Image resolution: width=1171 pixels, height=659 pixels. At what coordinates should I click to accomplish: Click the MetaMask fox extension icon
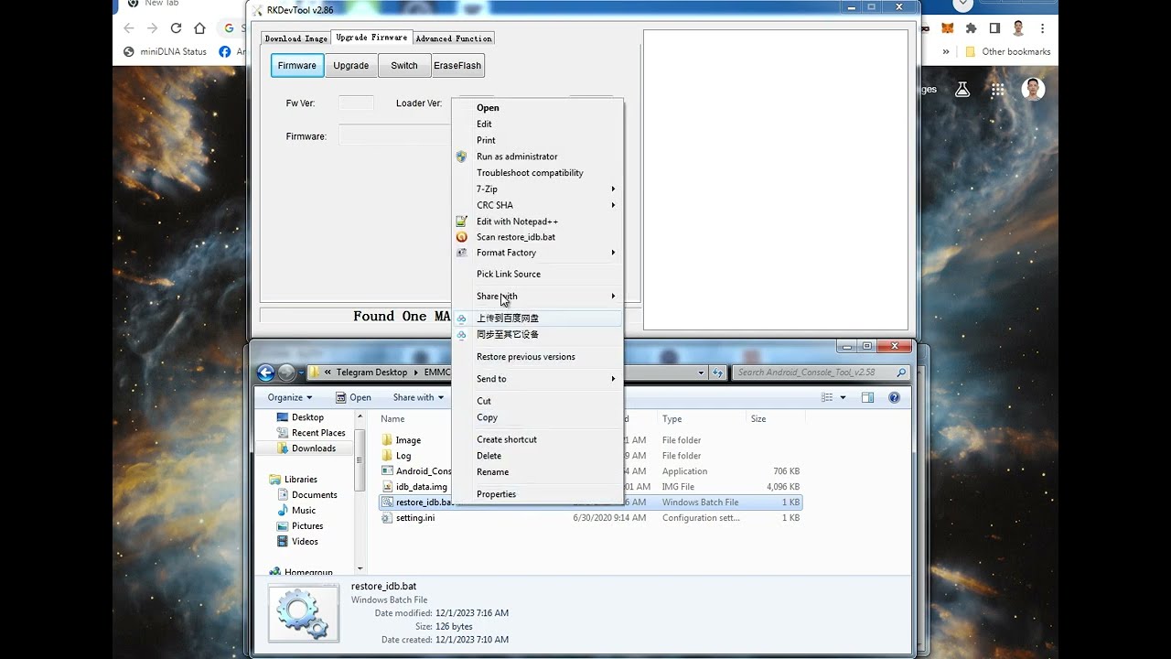(x=948, y=28)
